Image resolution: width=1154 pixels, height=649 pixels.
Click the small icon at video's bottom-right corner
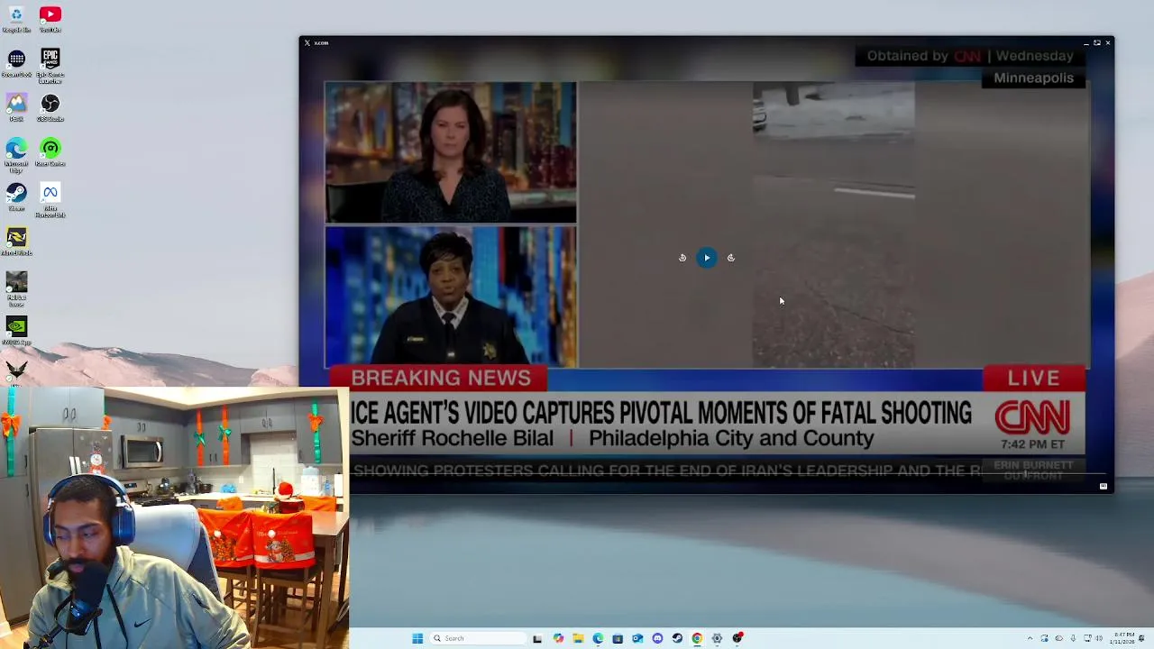(x=1104, y=486)
